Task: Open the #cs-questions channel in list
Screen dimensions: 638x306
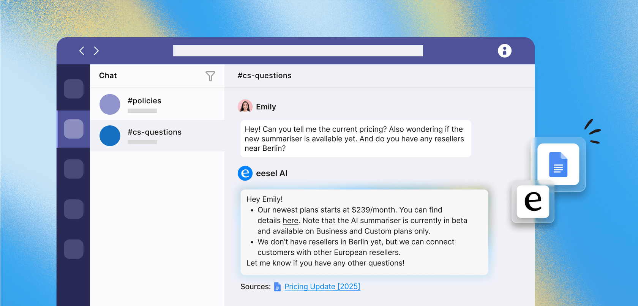Action: tap(155, 132)
